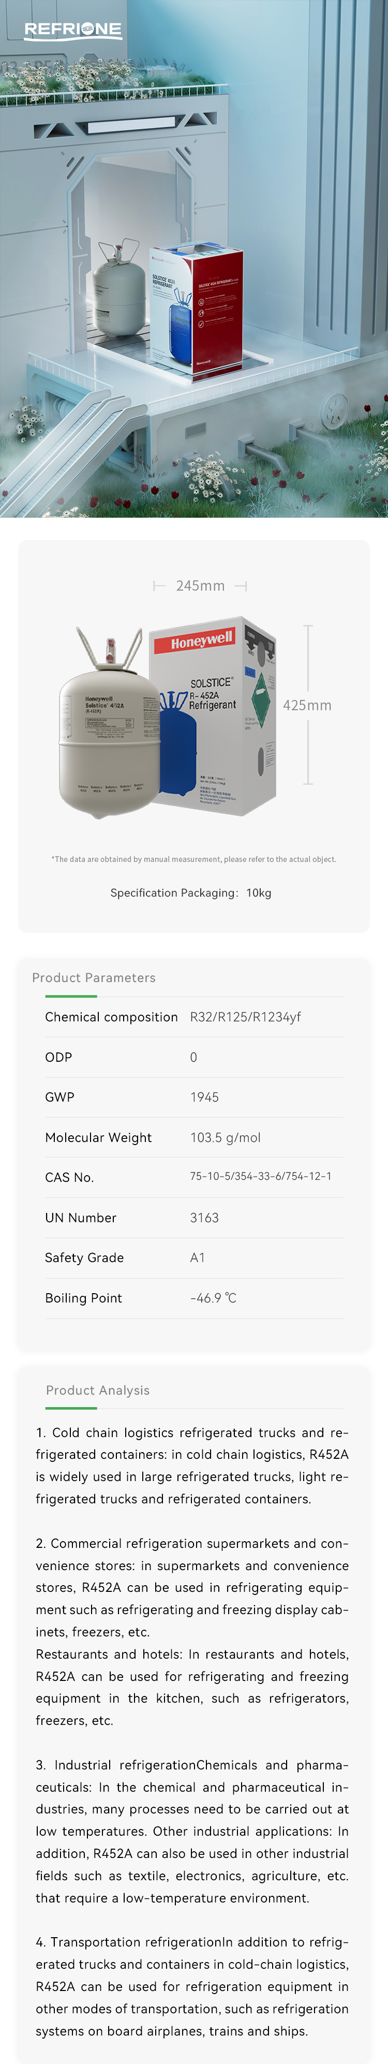
Task: Click the 245mm width dimension label
Action: [200, 585]
